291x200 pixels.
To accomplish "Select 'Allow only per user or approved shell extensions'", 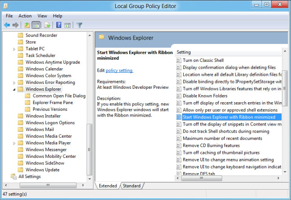I will click(230, 110).
